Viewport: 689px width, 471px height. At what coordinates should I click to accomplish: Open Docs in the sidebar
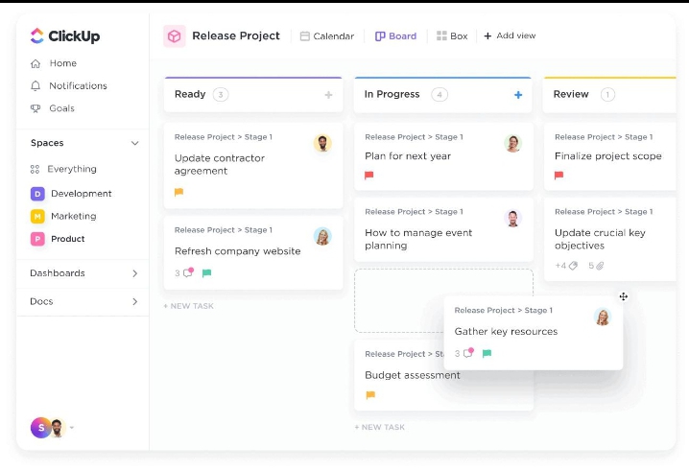point(42,301)
